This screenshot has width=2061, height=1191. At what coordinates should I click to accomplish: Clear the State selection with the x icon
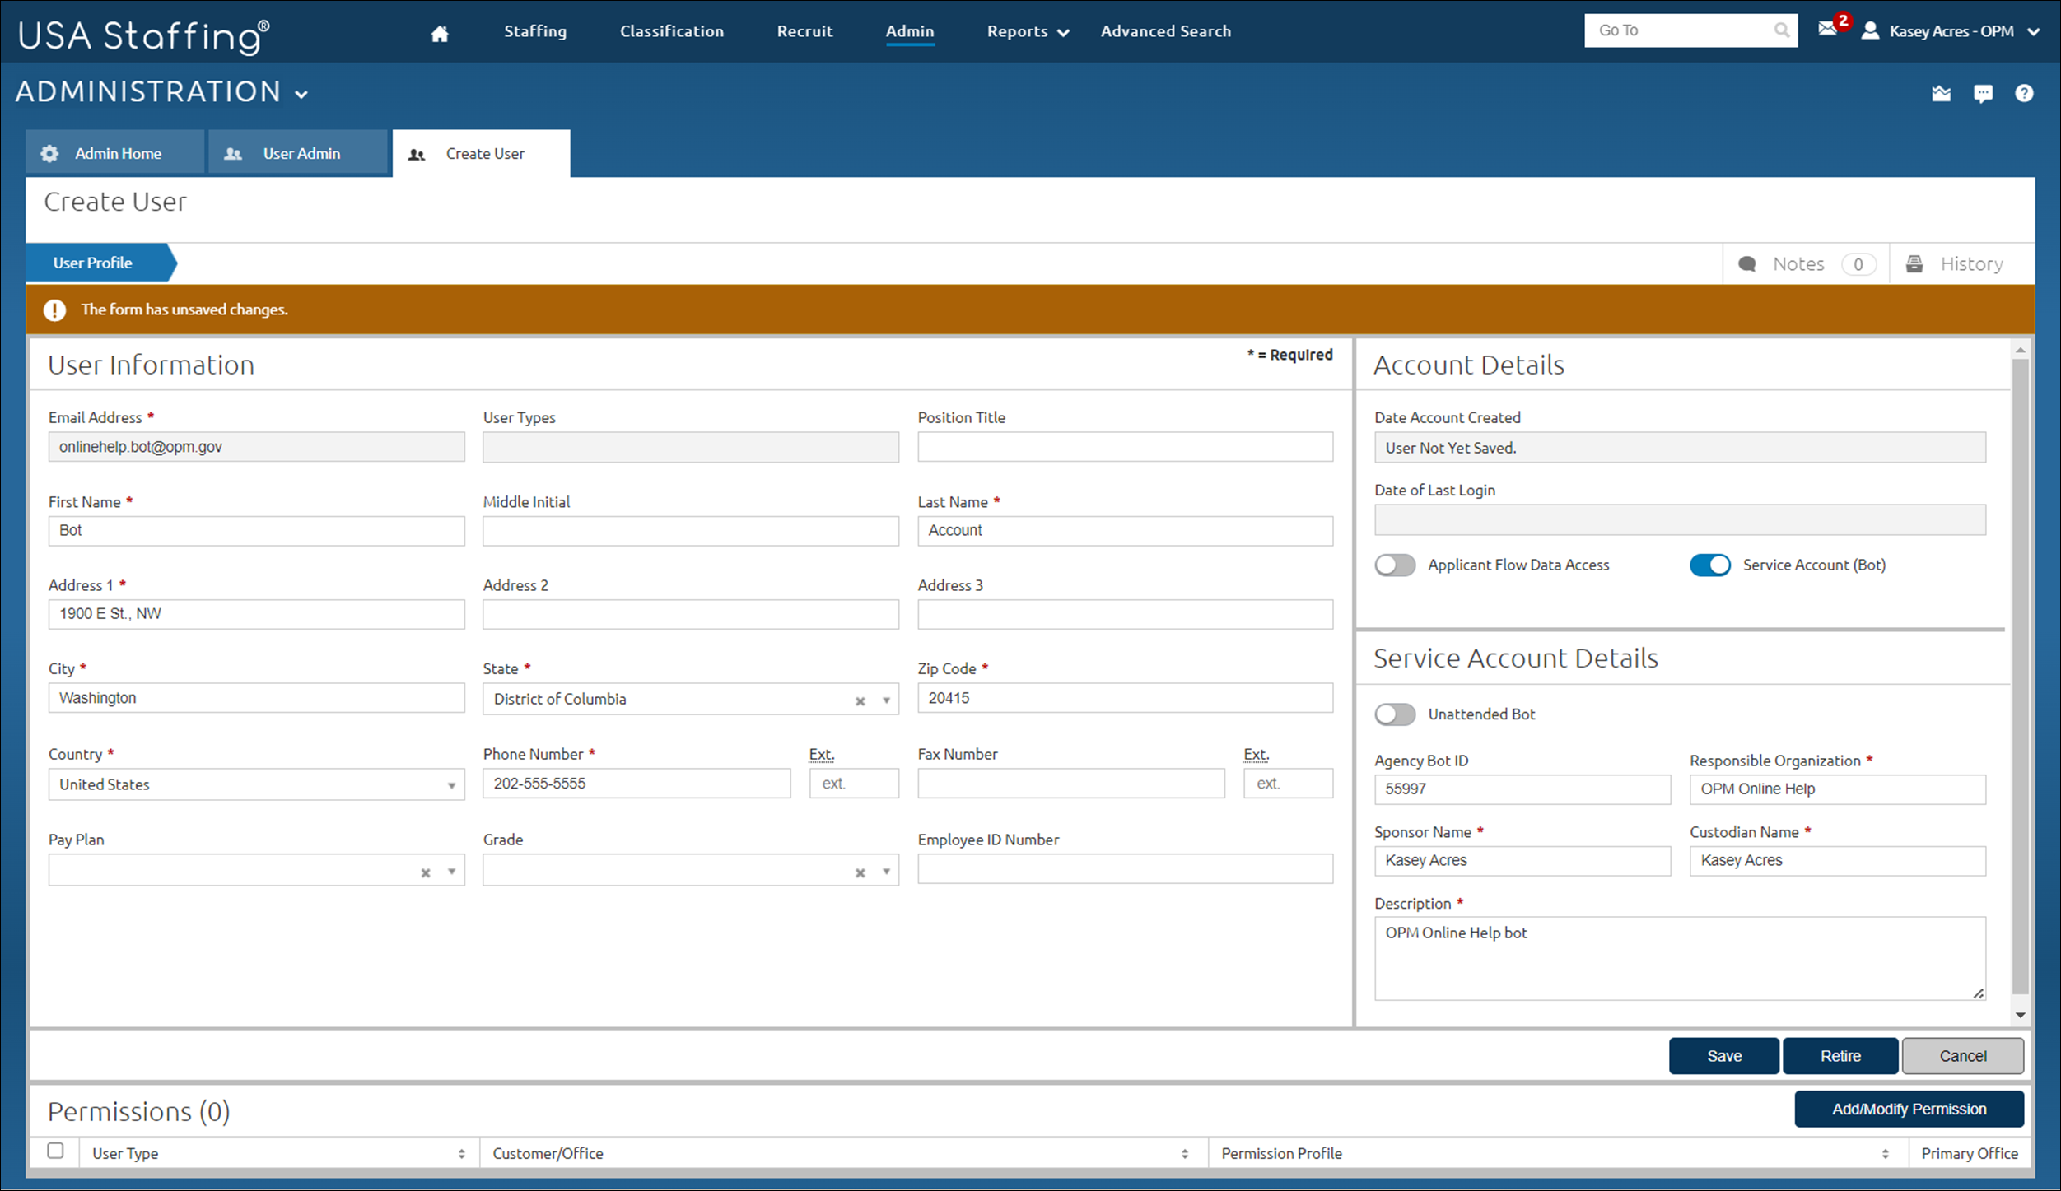tap(860, 701)
